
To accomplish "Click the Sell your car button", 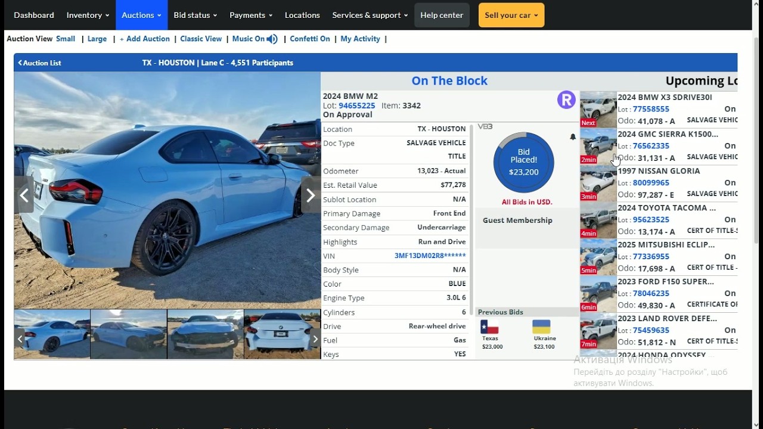I will pos(511,15).
